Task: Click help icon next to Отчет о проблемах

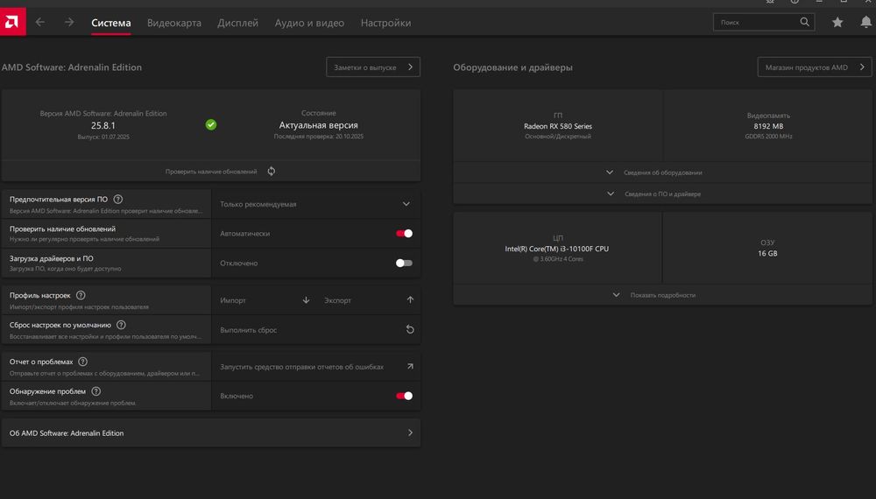Action: (x=82, y=362)
